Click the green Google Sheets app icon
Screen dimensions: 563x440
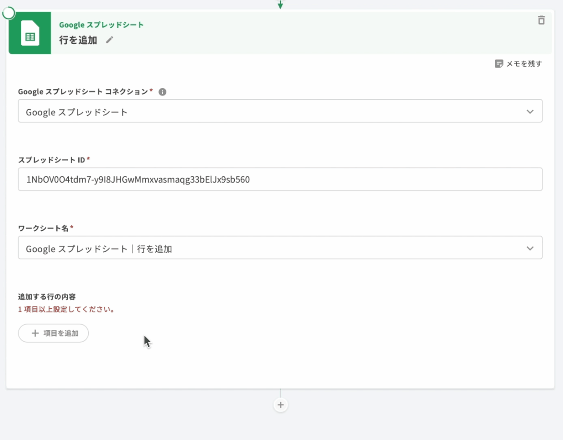click(x=30, y=33)
